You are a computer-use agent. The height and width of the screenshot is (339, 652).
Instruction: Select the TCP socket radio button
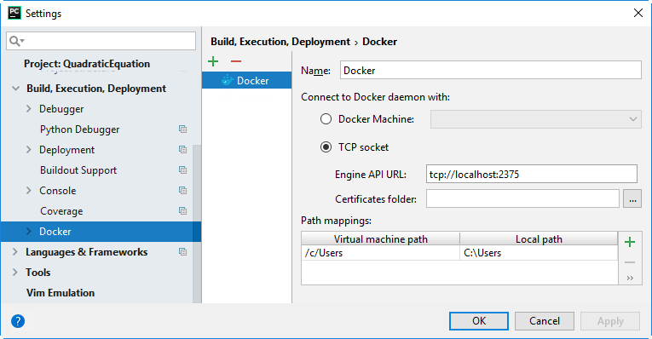click(326, 147)
